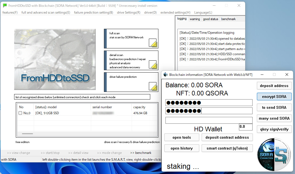
Task: Click the smart contract (qToken) button
Action: [227, 148]
